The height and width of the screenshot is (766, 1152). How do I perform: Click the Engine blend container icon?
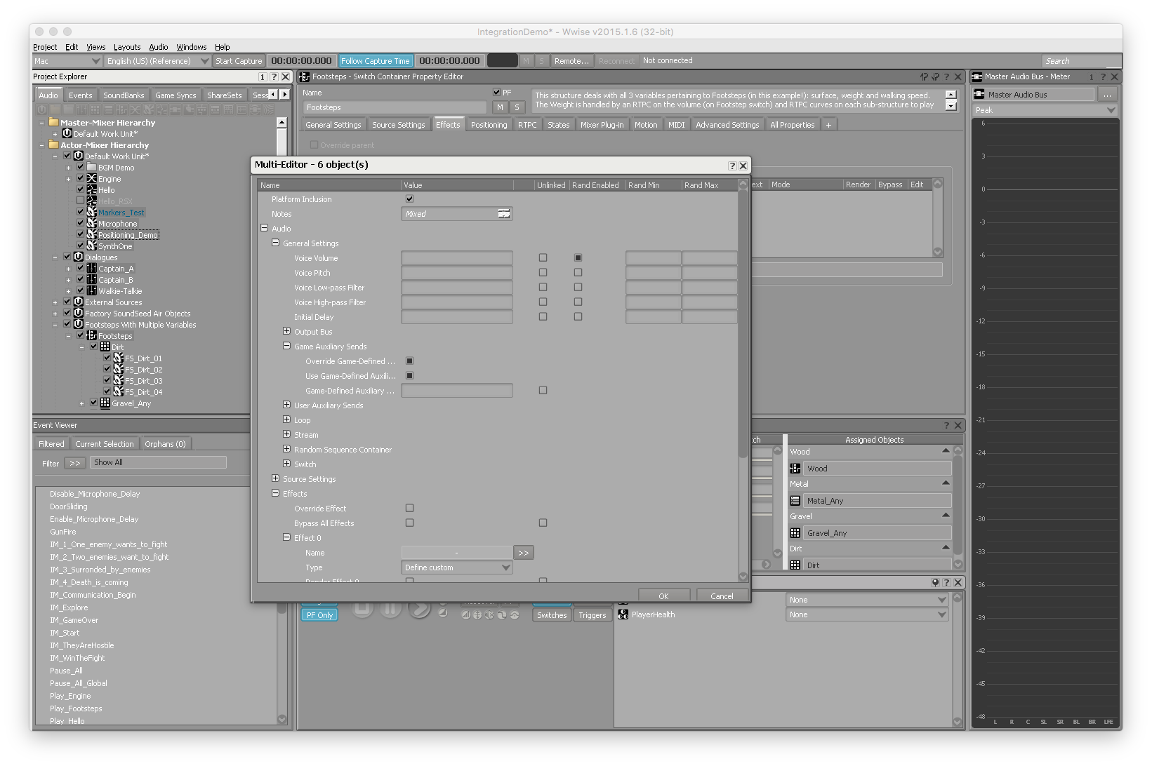(x=91, y=179)
